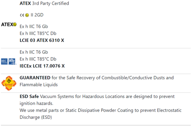Click the Ex h IIIC T85°C Db beside IEC logos

click(38, 59)
